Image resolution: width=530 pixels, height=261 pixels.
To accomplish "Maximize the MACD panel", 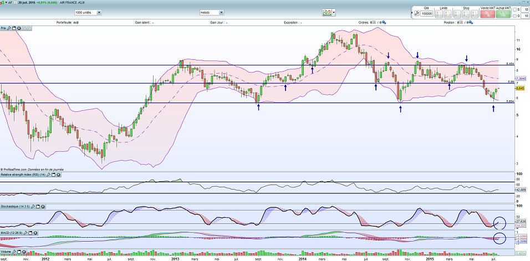I will (30, 233).
